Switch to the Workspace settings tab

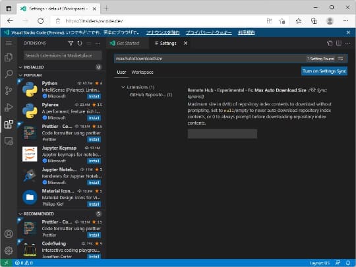[x=142, y=73]
